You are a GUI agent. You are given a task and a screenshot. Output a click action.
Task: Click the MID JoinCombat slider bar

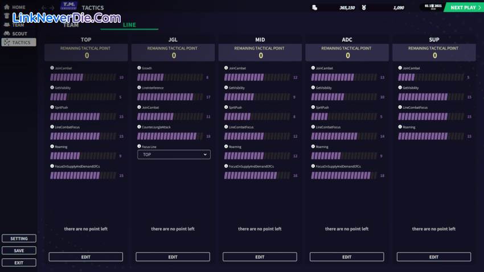[257, 77]
